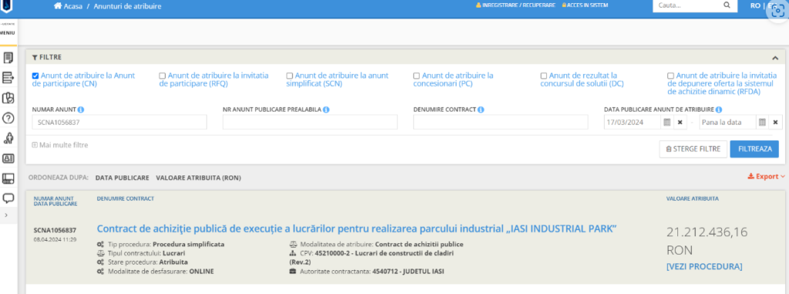
Task: Click Autoritate contractanta 4540712 - JUDETUL IASI
Action: tap(367, 272)
